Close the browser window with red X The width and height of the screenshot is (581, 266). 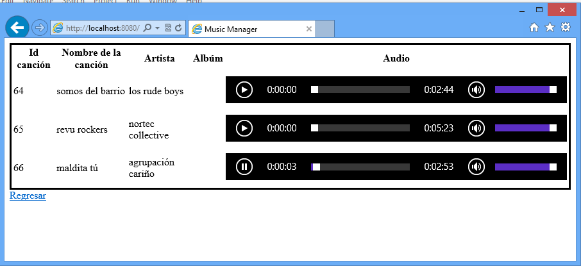click(562, 10)
